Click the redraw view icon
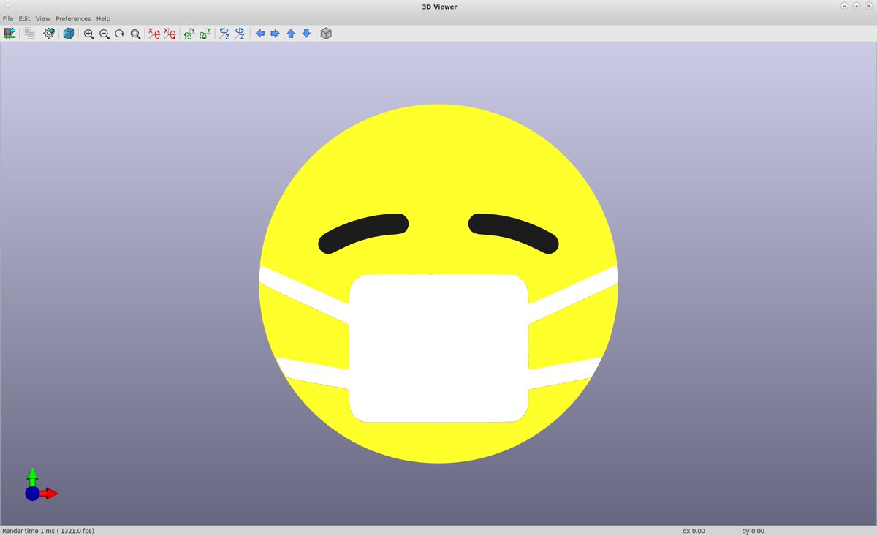877x536 pixels. [x=120, y=34]
